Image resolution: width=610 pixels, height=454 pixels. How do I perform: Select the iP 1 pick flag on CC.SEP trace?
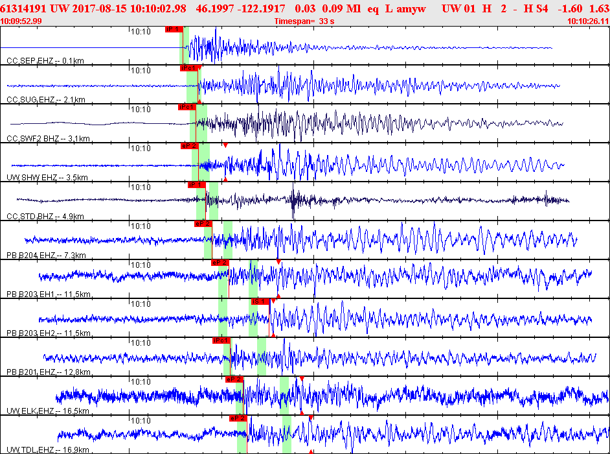point(174,29)
